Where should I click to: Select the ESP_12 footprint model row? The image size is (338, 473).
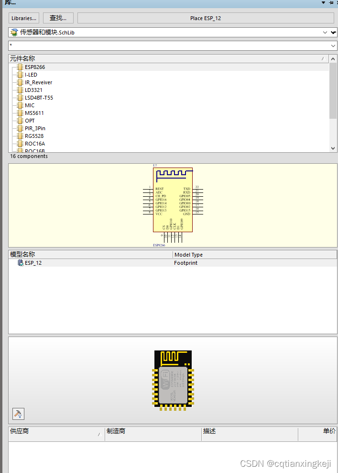[x=173, y=263]
